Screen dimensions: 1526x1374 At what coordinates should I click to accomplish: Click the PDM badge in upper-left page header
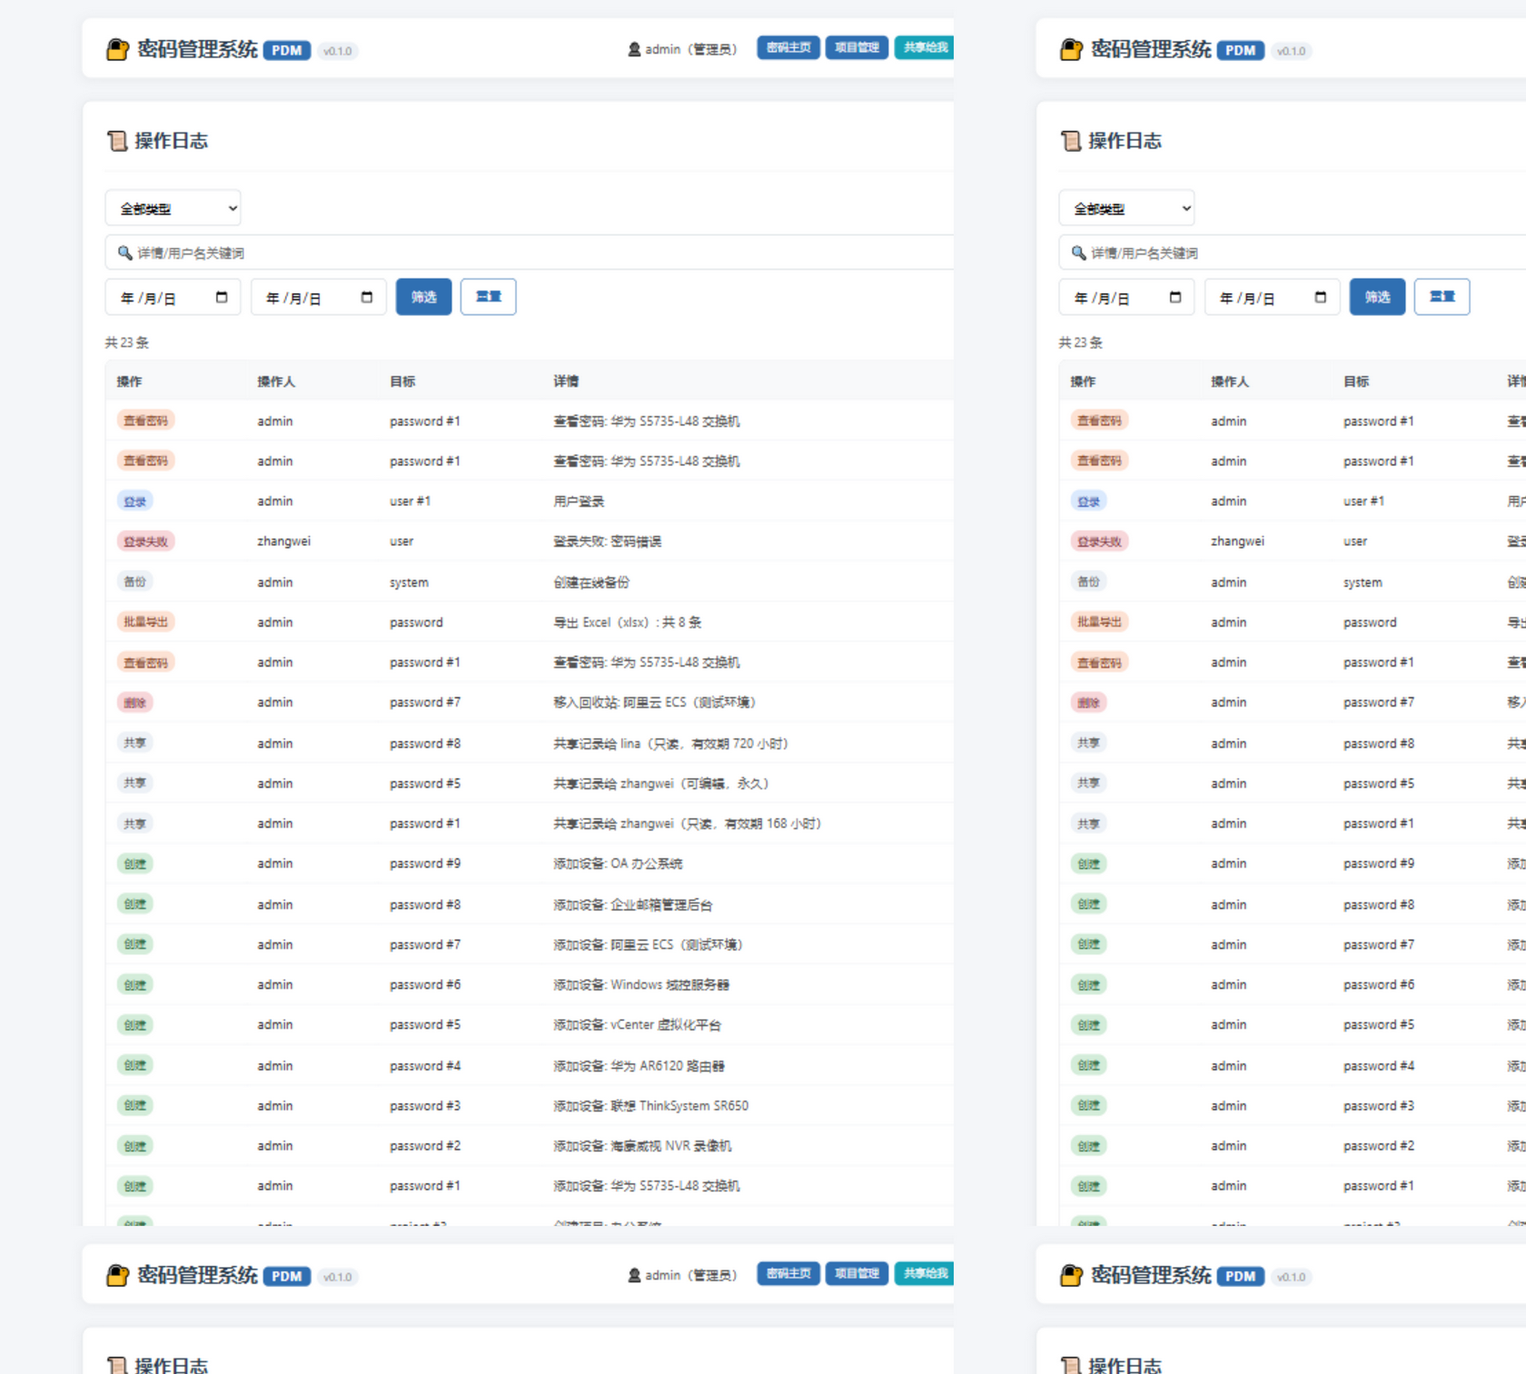coord(287,51)
